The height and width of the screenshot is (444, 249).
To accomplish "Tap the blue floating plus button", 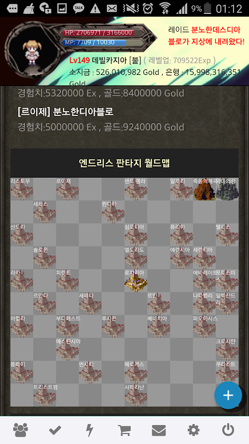I will pyautogui.click(x=228, y=395).
